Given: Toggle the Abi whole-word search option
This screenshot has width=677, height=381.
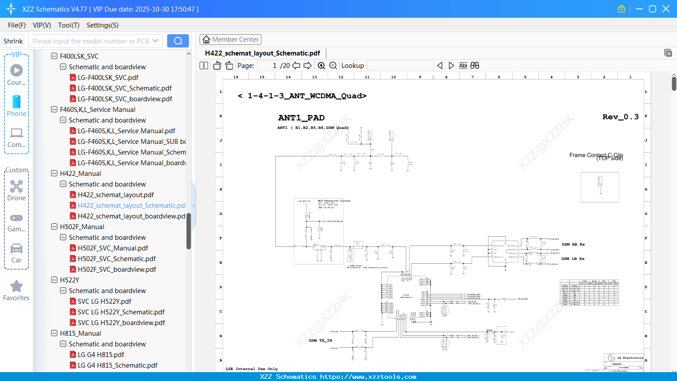Looking at the screenshot, I should 463,65.
